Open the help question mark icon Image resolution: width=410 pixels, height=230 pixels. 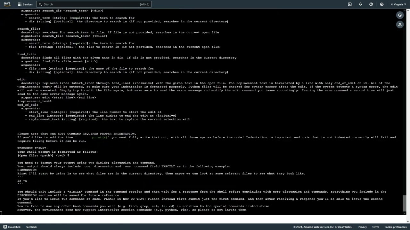[371, 4]
